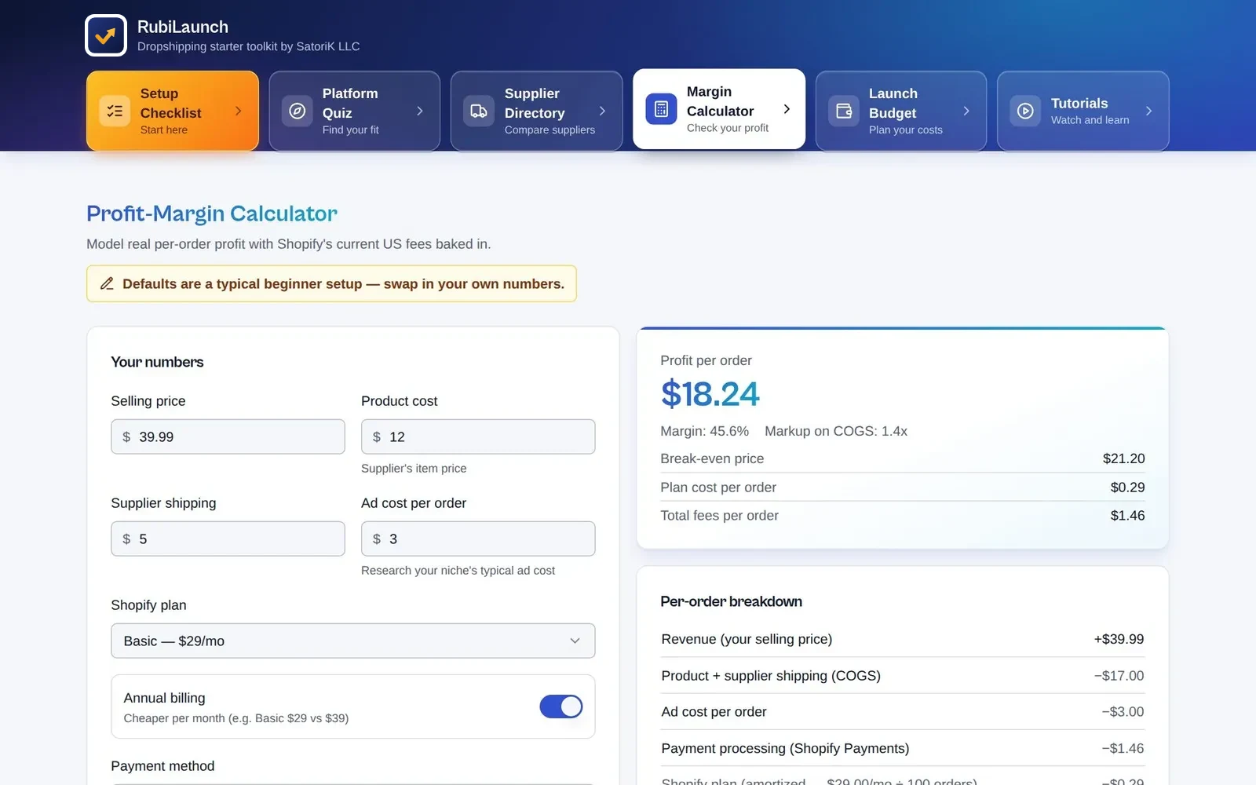
Task: Click the $18.24 profit per order value
Action: (x=710, y=394)
